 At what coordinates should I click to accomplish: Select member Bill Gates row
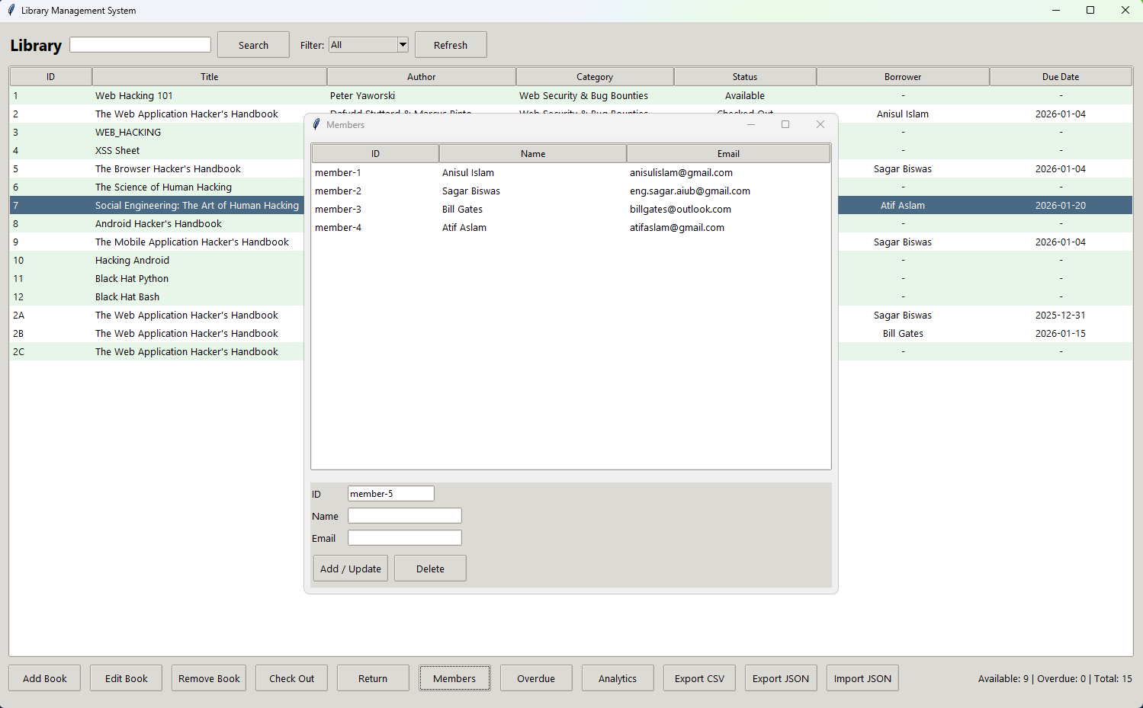point(571,210)
